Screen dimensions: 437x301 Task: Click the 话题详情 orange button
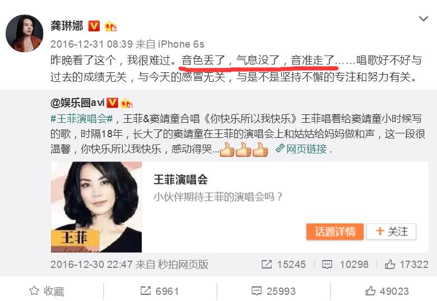coord(334,231)
